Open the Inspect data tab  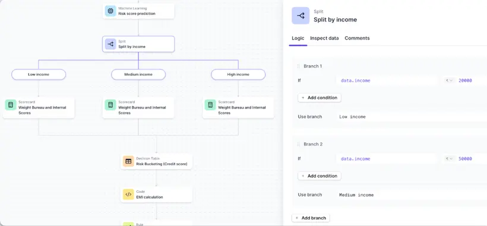click(324, 38)
